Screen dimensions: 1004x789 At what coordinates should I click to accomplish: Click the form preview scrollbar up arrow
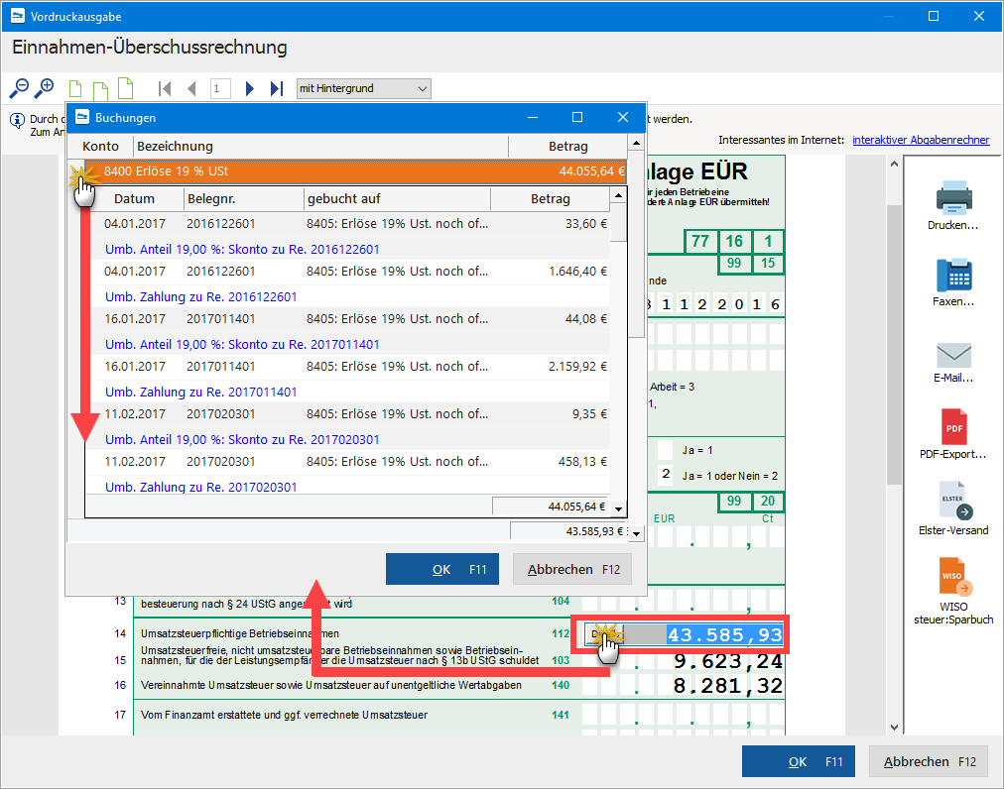[x=894, y=165]
